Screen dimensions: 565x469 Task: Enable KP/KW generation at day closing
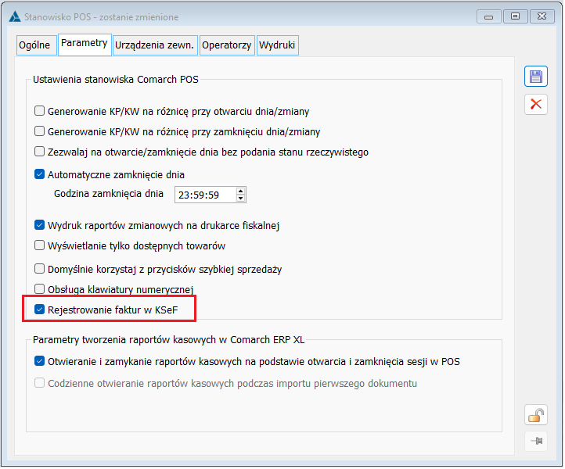(39, 131)
